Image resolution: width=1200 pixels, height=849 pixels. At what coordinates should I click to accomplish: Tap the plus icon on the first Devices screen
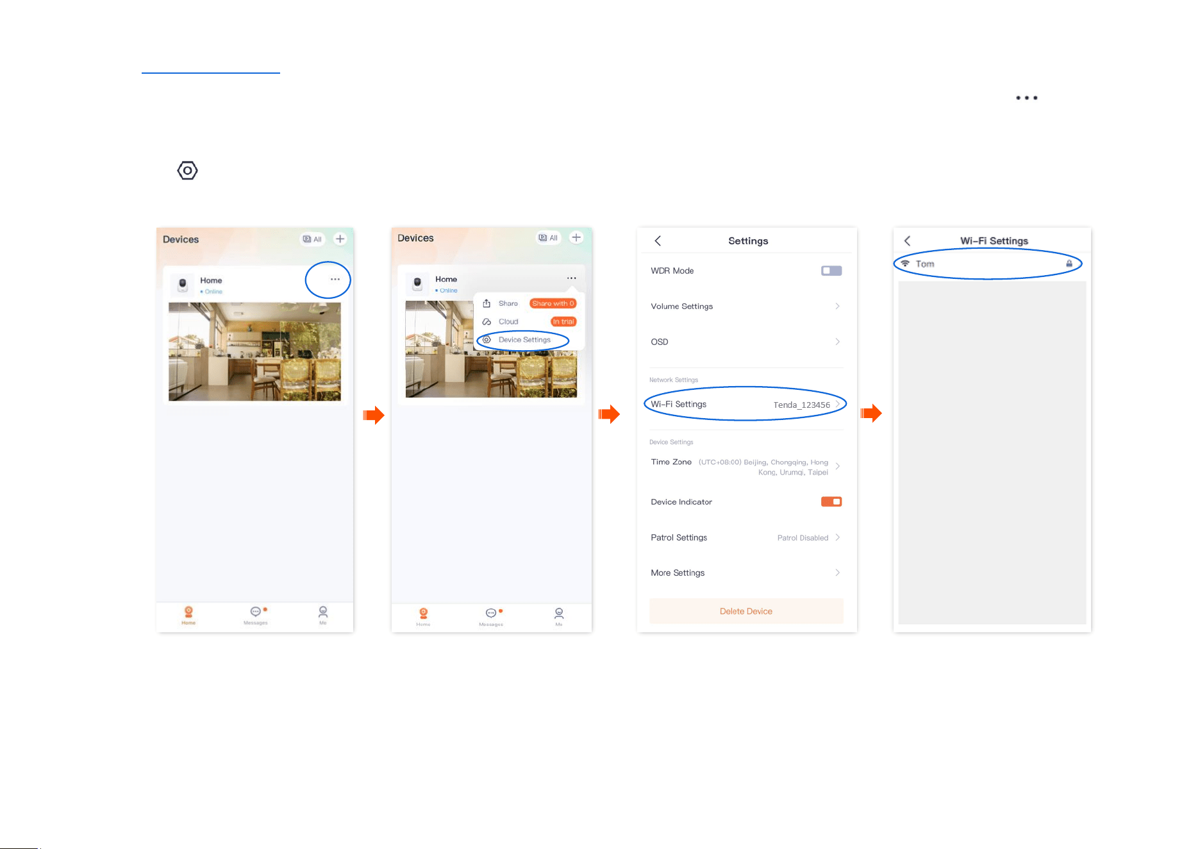click(340, 239)
